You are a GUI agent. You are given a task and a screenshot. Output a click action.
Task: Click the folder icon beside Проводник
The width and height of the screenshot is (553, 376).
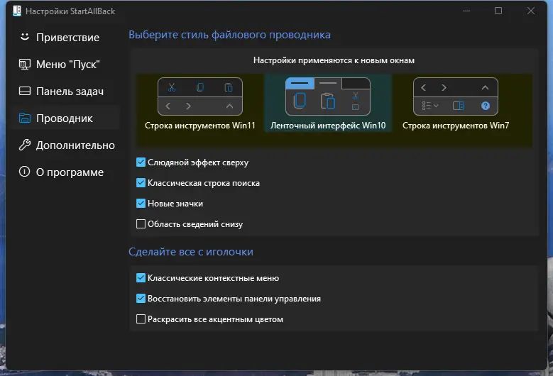tap(24, 118)
